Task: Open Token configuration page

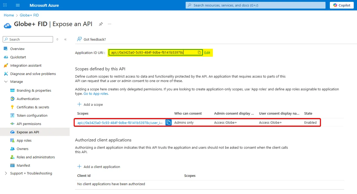Action: click(x=32, y=115)
